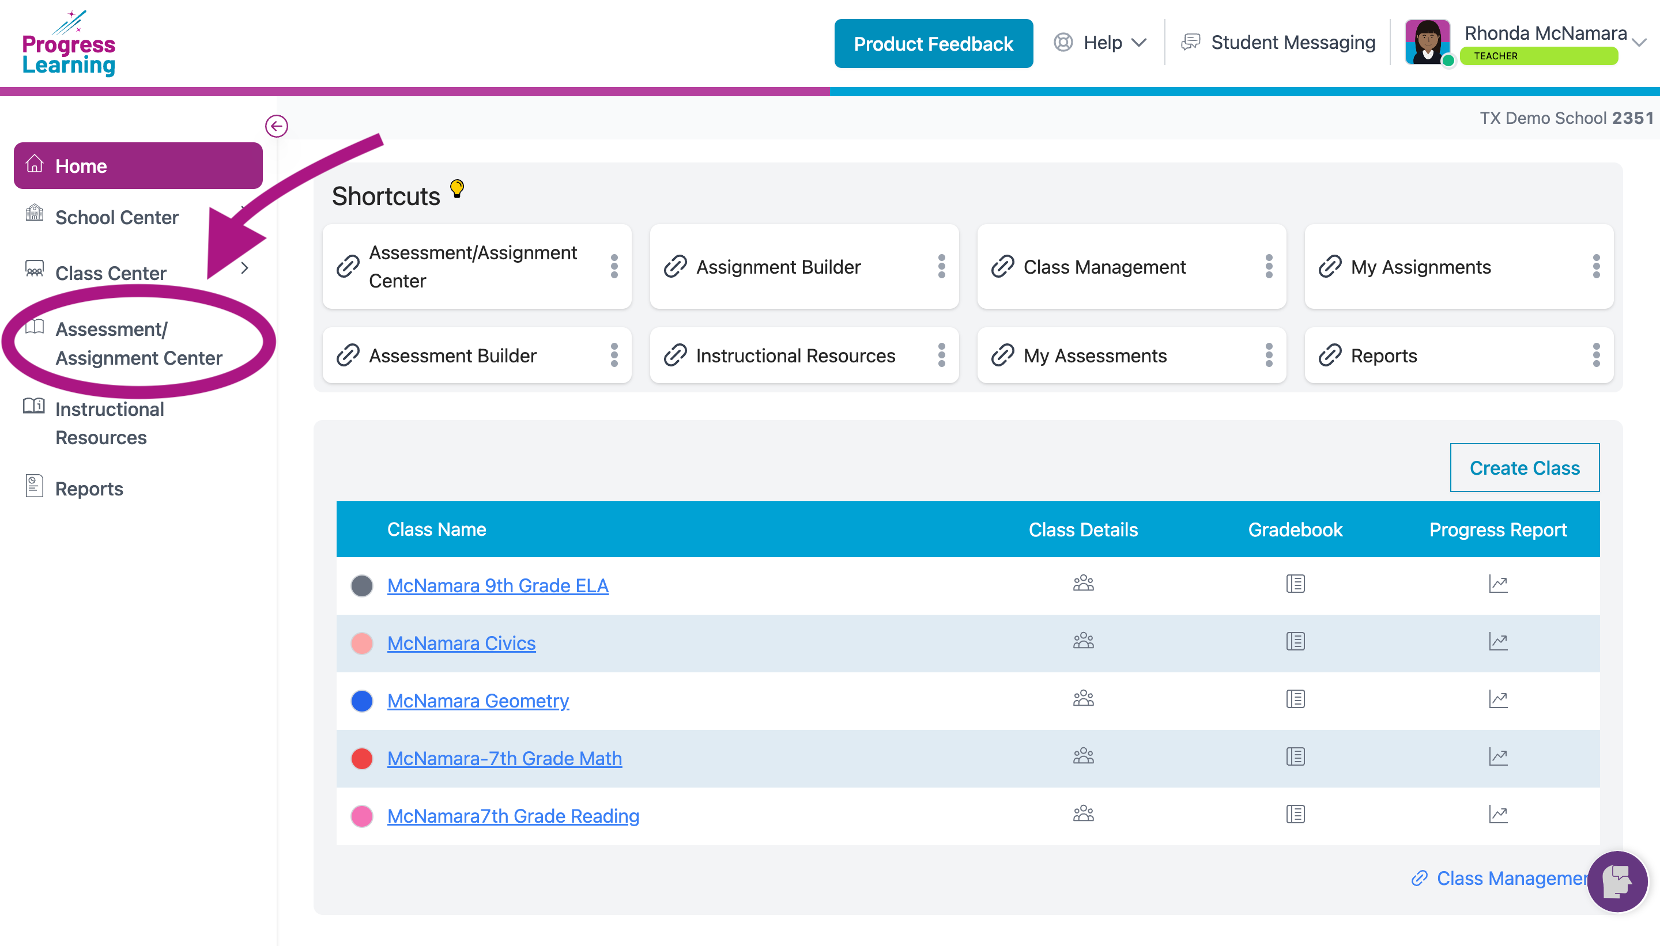View progress report for McNamara7th Grade Reading
The height and width of the screenshot is (946, 1660).
click(1497, 814)
